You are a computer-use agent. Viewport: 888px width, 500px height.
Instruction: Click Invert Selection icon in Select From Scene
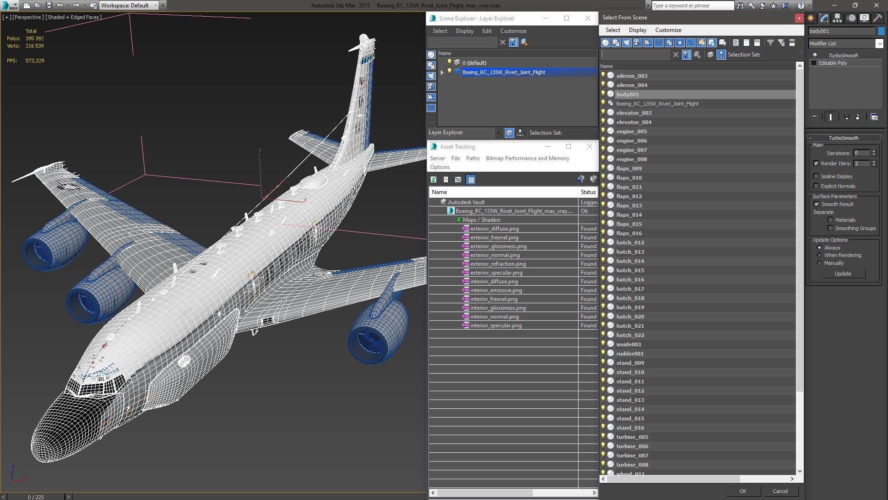point(757,43)
